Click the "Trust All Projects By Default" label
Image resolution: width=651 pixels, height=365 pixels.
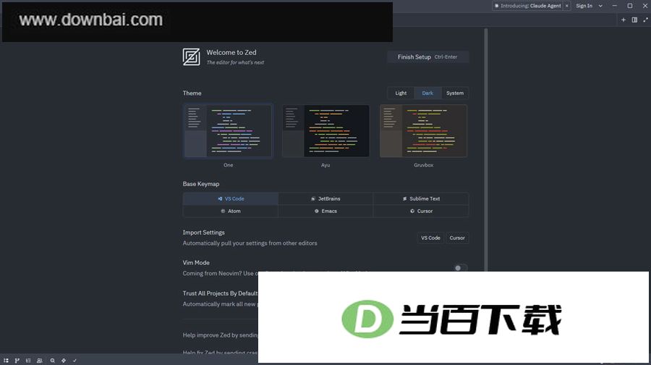click(221, 293)
